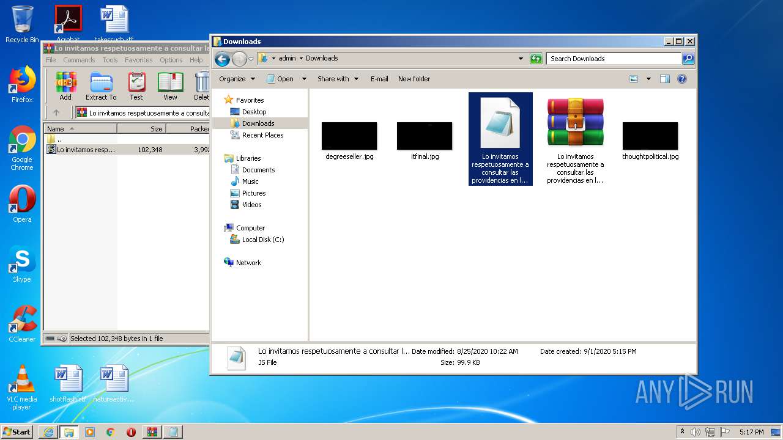Open recent pages dropdown arrow

click(251, 59)
